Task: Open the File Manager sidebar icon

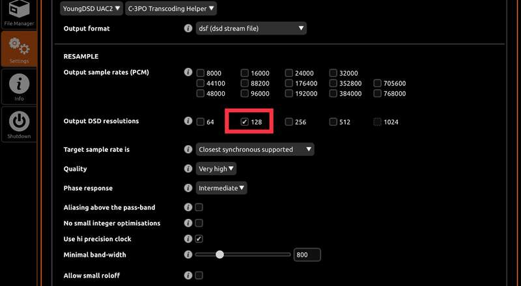Action: point(19,12)
